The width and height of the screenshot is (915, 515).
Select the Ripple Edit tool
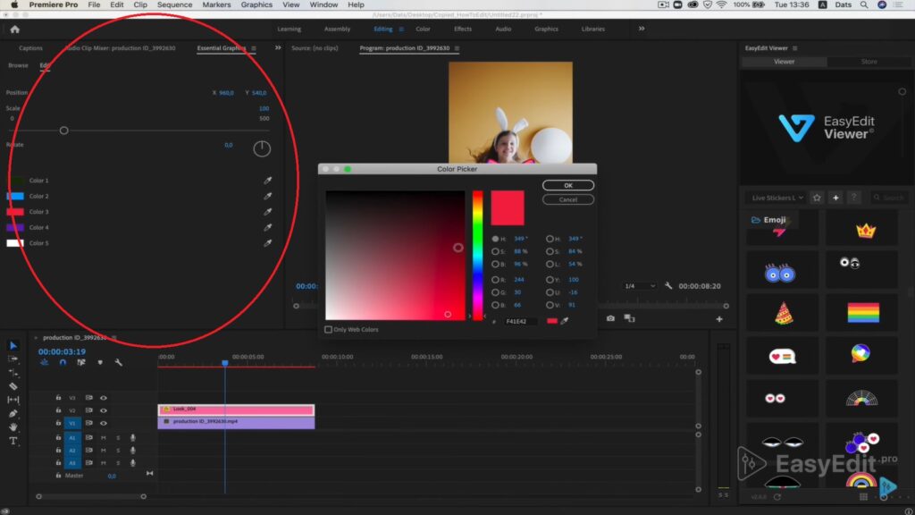coord(13,373)
